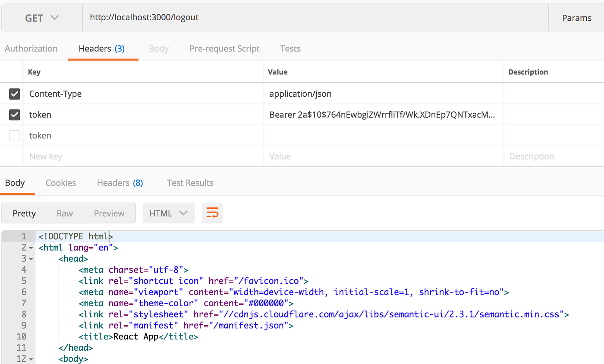The height and width of the screenshot is (364, 604).
Task: Enable the empty token header checkbox
Action: (14, 135)
